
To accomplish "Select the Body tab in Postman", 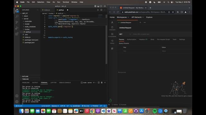I will (x=152, y=39).
